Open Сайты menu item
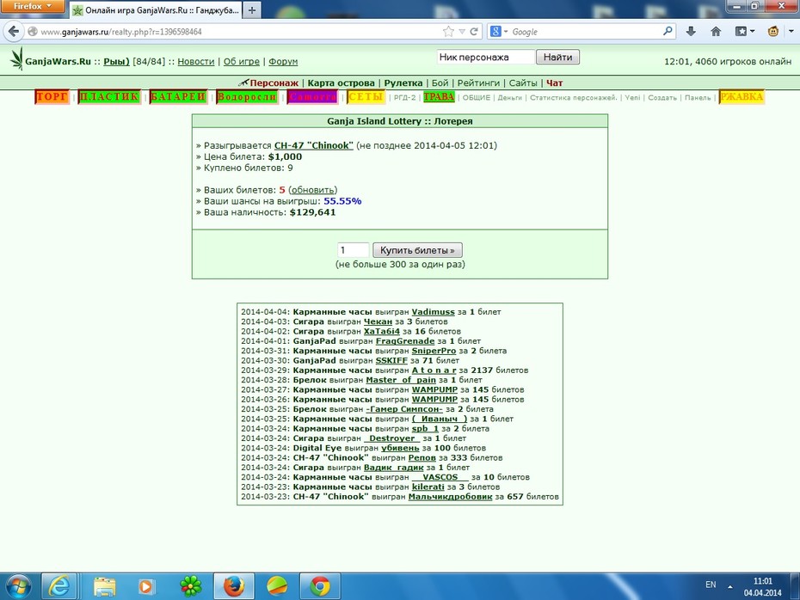The height and width of the screenshot is (600, 800). (523, 83)
